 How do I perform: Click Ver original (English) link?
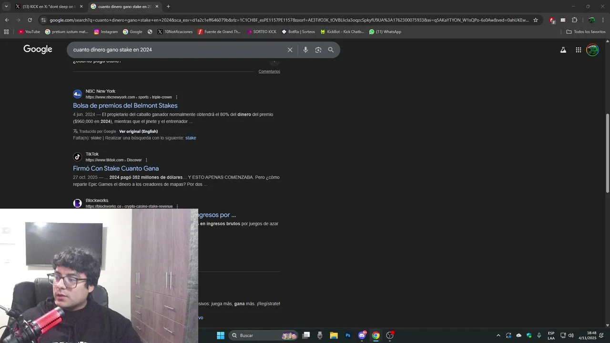click(138, 131)
